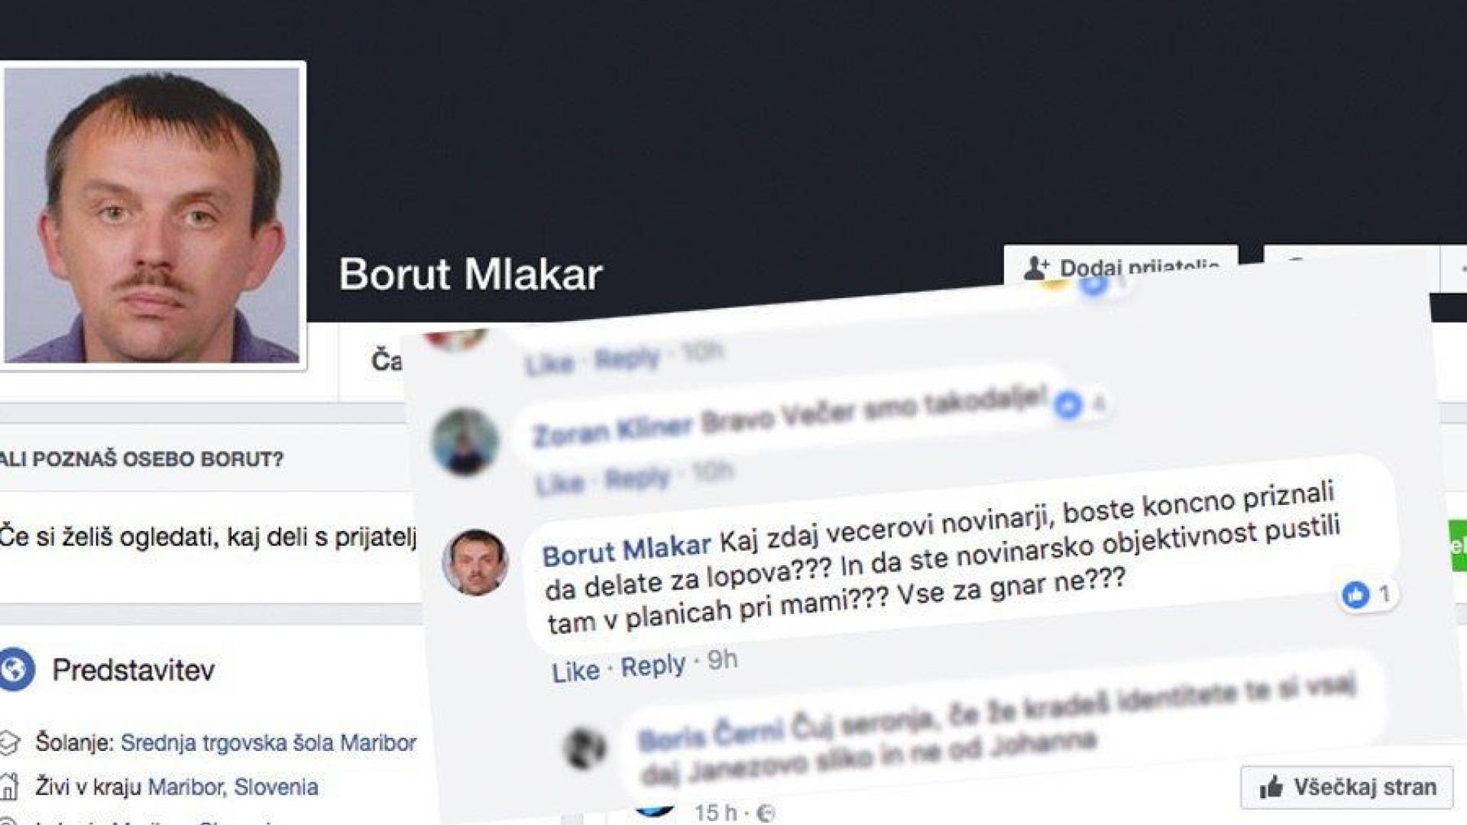Click Zoran Kliner's avatar picture
This screenshot has height=825, width=1467.
(x=465, y=442)
